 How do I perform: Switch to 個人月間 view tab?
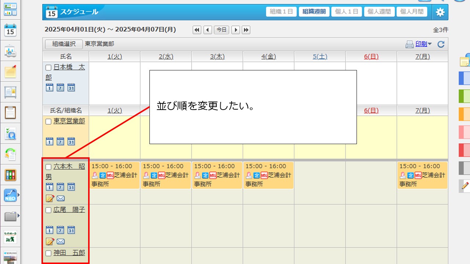coord(411,12)
